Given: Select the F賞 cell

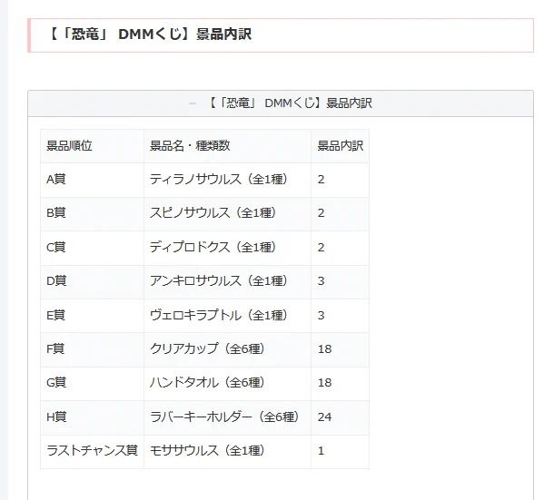Looking at the screenshot, I should pyautogui.click(x=93, y=349).
